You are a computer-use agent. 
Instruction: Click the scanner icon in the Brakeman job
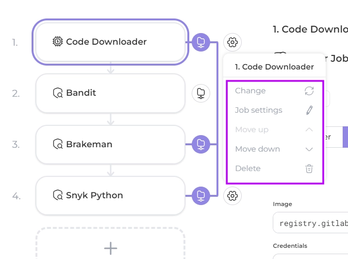[x=58, y=144]
